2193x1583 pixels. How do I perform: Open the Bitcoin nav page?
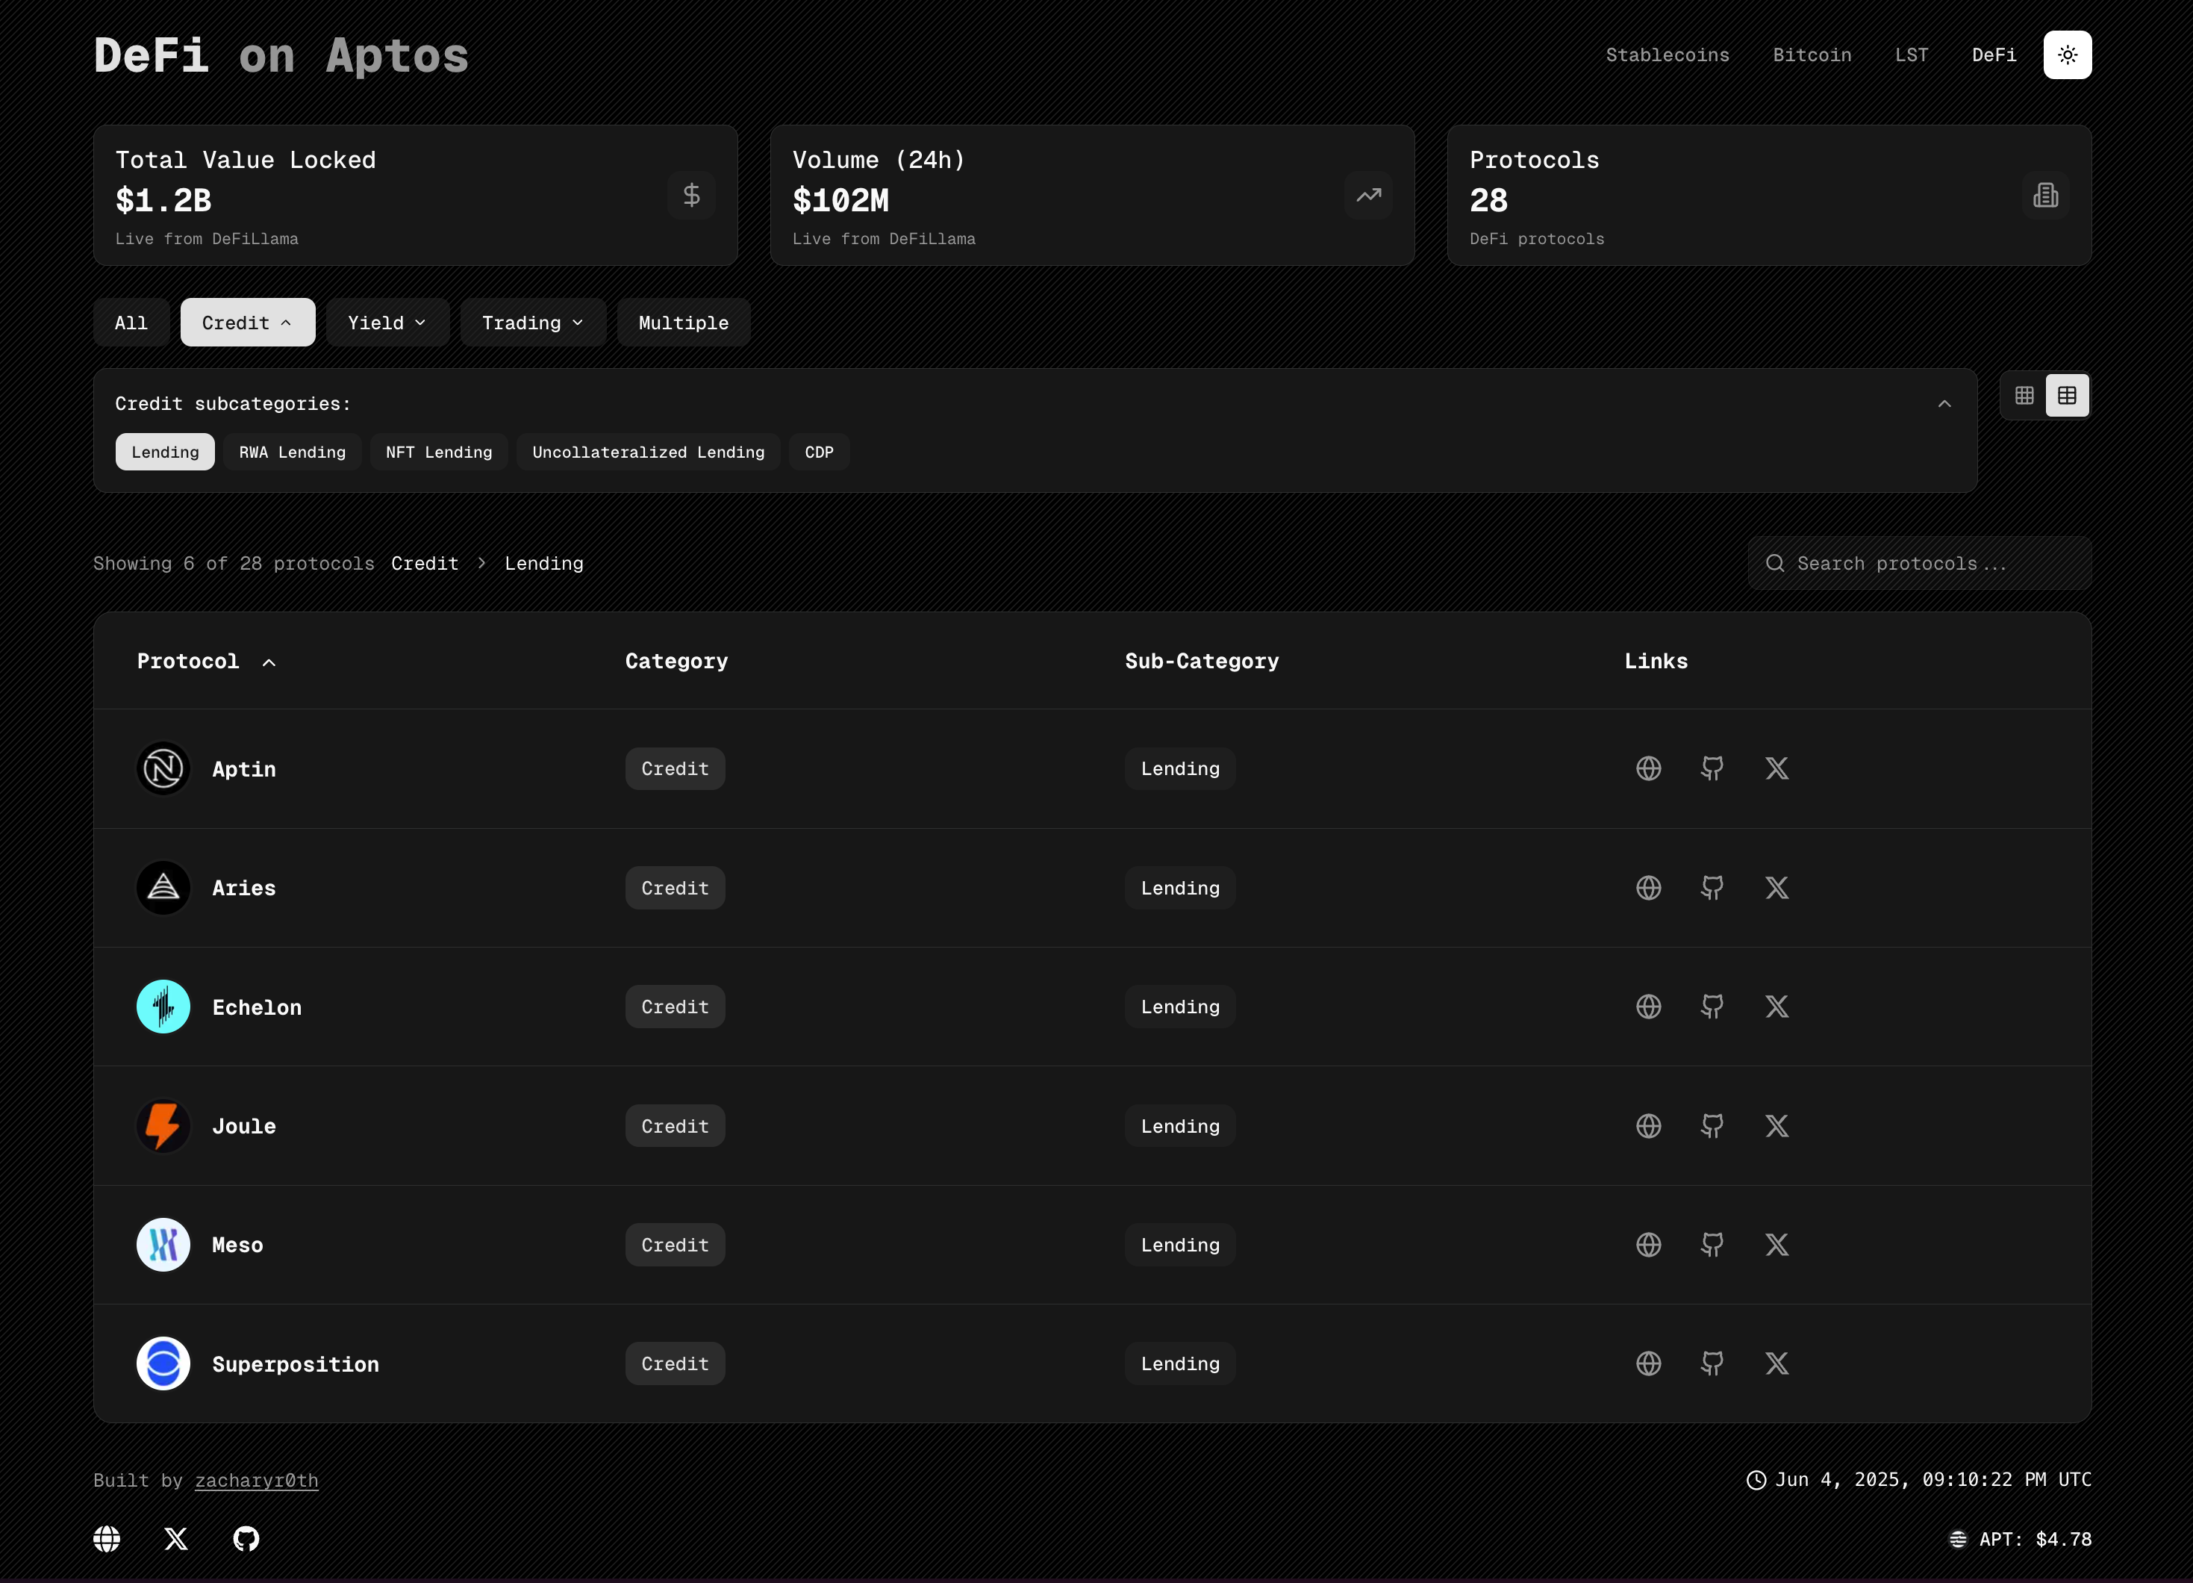point(1812,55)
